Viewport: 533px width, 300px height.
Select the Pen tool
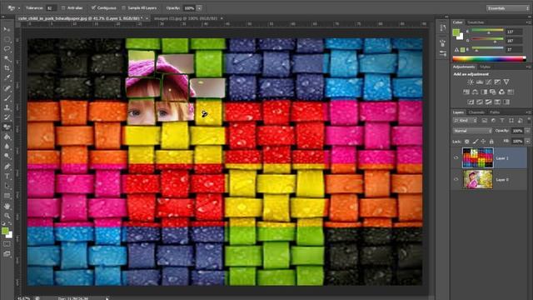7,167
